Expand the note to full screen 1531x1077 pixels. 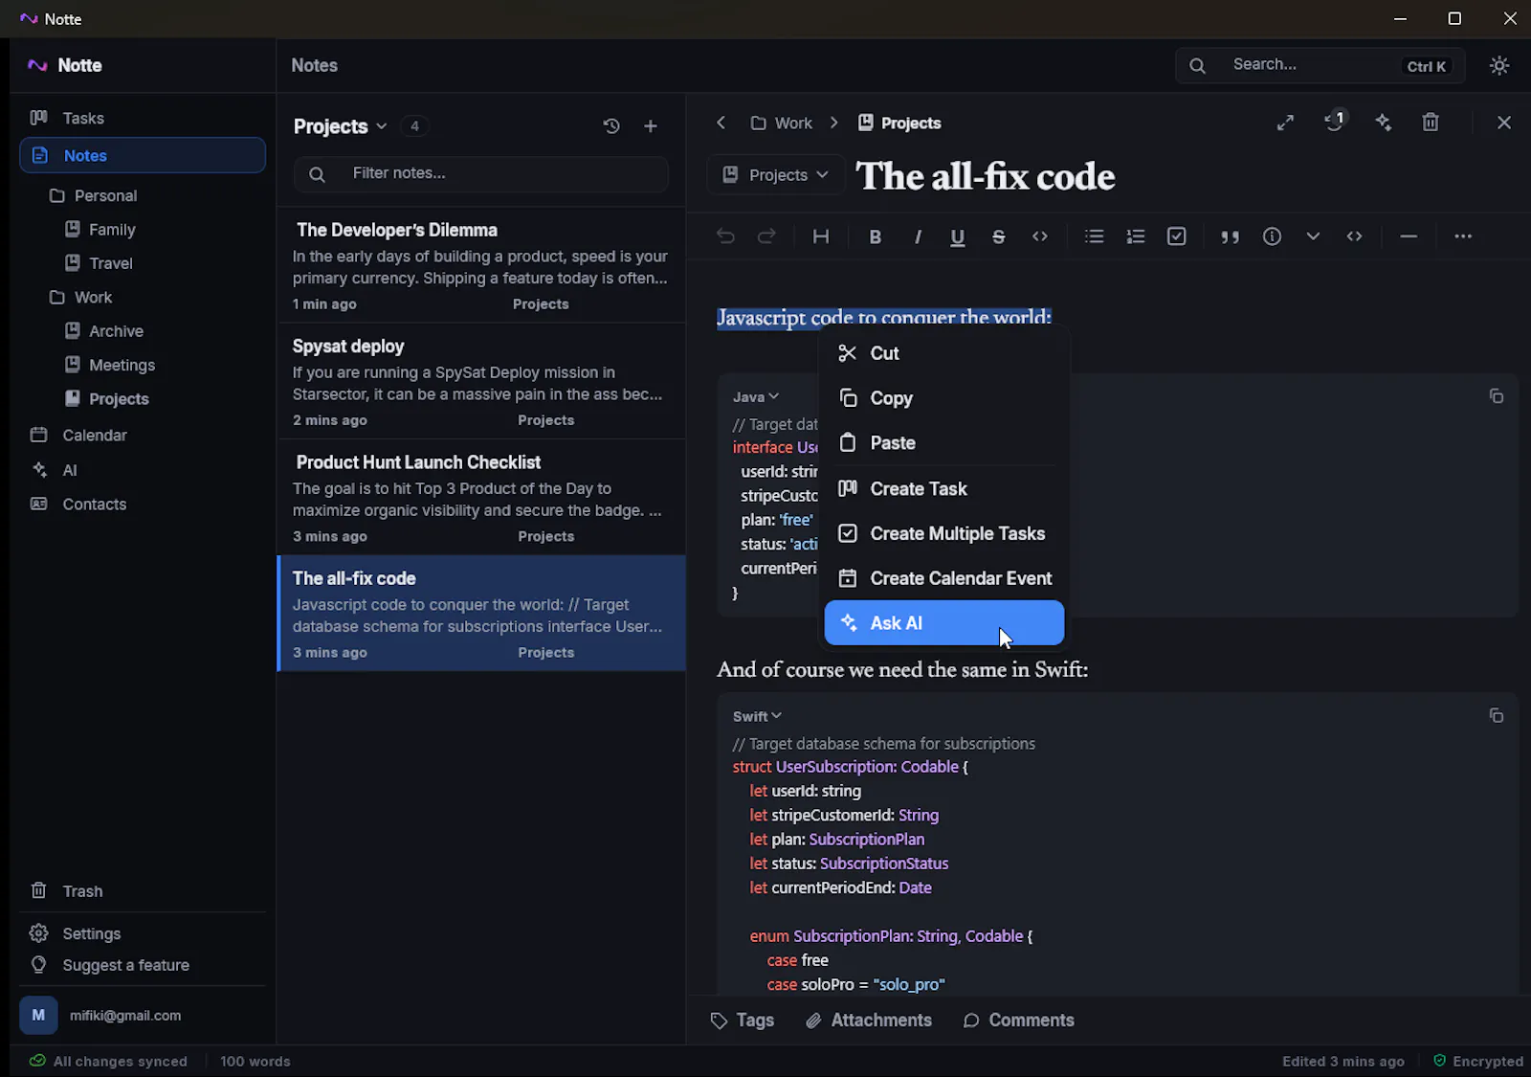(1285, 123)
